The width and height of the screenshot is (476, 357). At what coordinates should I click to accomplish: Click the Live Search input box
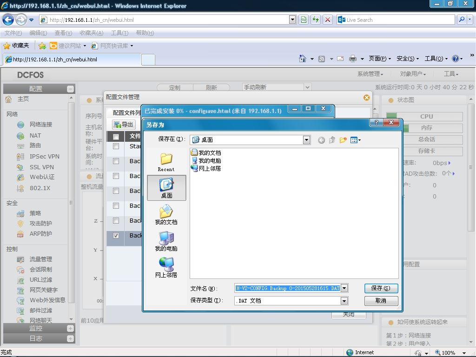point(396,20)
